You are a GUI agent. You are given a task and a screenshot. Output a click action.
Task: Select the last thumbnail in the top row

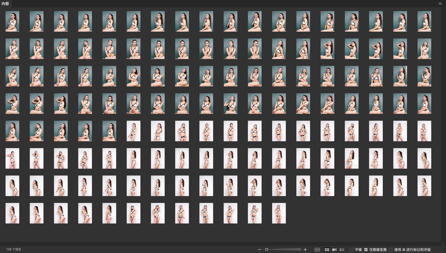coord(424,21)
